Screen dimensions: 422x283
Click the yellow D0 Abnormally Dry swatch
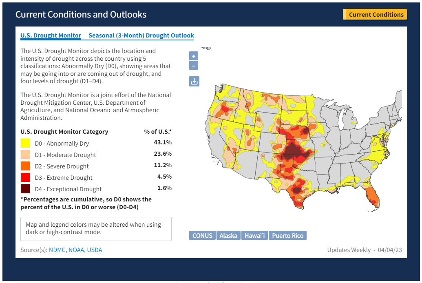(25, 143)
